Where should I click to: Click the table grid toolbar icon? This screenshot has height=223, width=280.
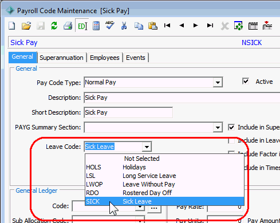coord(253,26)
